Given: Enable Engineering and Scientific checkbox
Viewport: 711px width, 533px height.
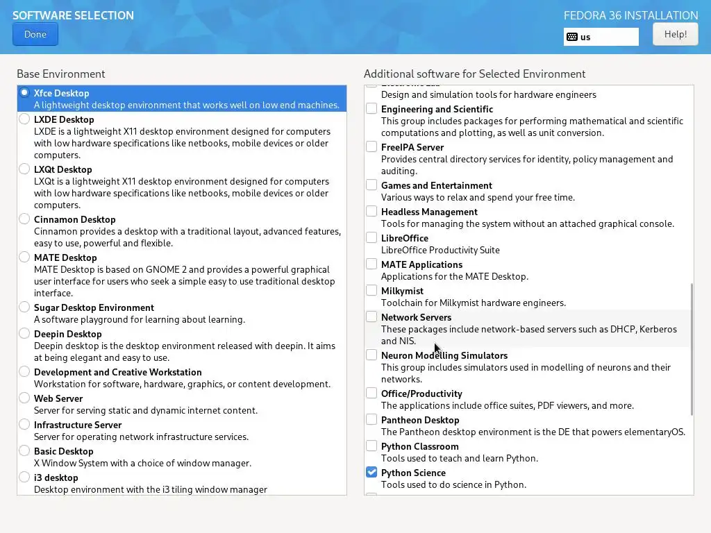Looking at the screenshot, I should (x=371, y=109).
